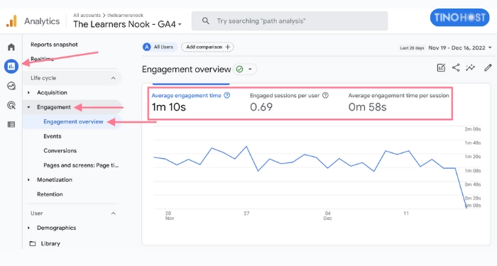
Task: Open dropdown arrow next to Engagement overview title
Action: point(250,69)
